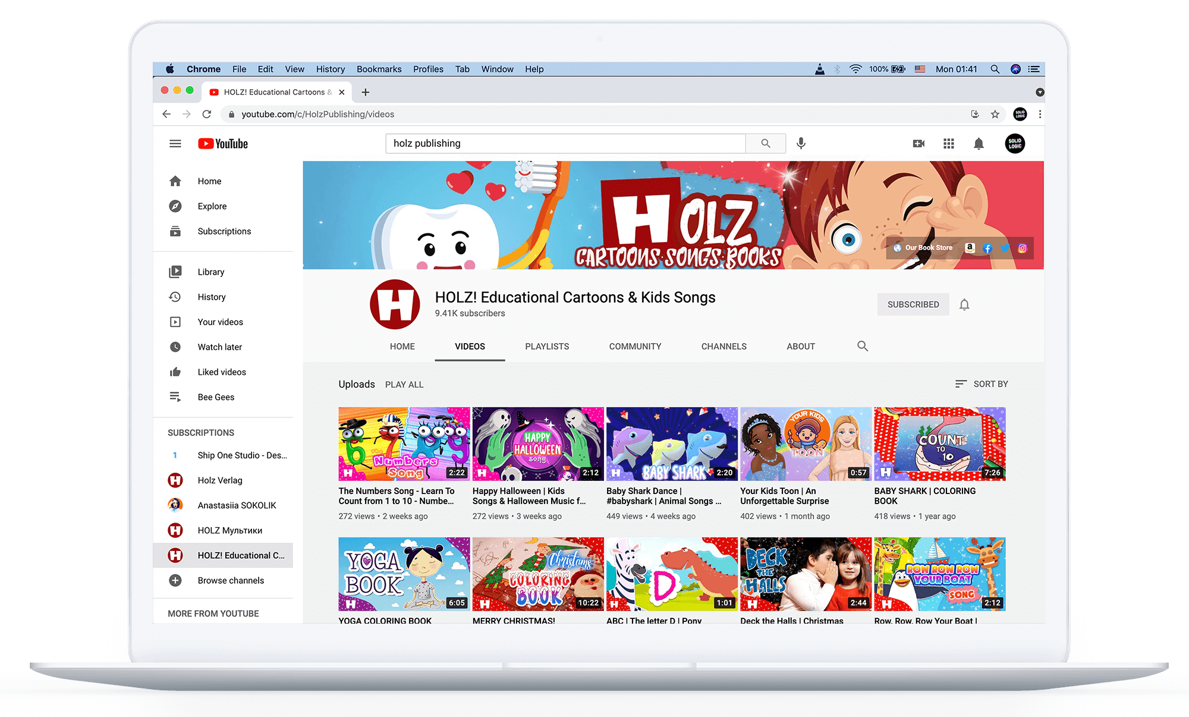
Task: Toggle channel notification bell beside Subscribed
Action: pos(964,304)
